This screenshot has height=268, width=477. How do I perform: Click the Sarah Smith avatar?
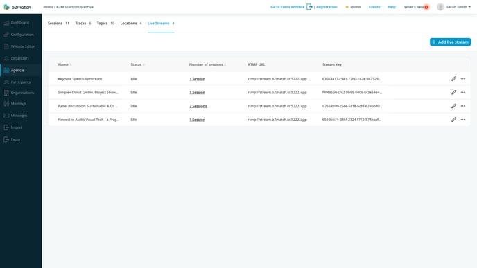click(440, 7)
